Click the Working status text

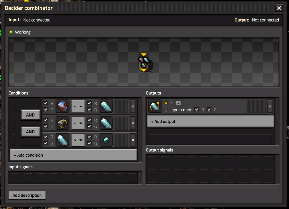23,32
